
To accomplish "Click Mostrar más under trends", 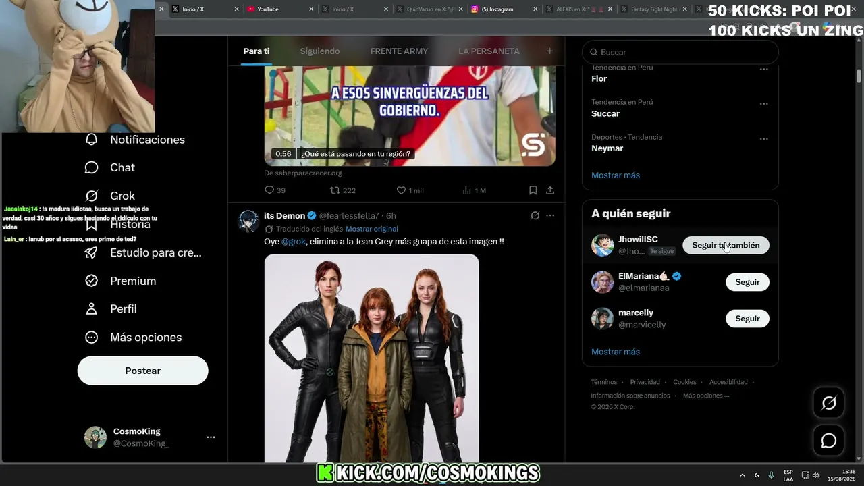I will (x=616, y=175).
